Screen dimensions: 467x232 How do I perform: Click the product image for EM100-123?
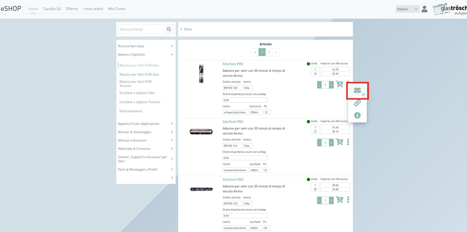click(201, 189)
